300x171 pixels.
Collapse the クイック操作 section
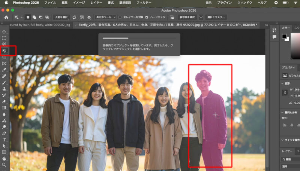[x=282, y=140]
